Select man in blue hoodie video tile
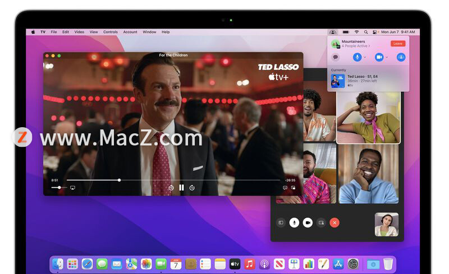This screenshot has width=449, height=274. 369,174
